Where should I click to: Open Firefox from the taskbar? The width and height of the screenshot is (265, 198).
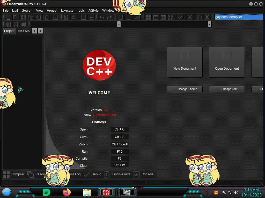pyautogui.click(x=67, y=192)
